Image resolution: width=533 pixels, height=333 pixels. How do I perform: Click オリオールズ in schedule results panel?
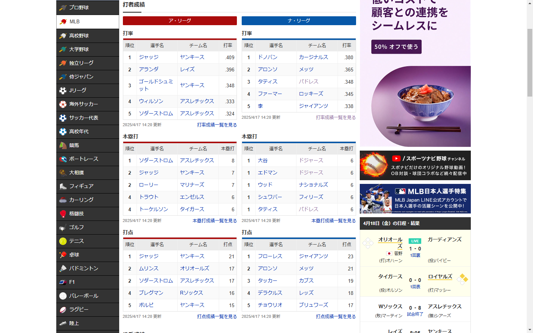[x=390, y=243]
